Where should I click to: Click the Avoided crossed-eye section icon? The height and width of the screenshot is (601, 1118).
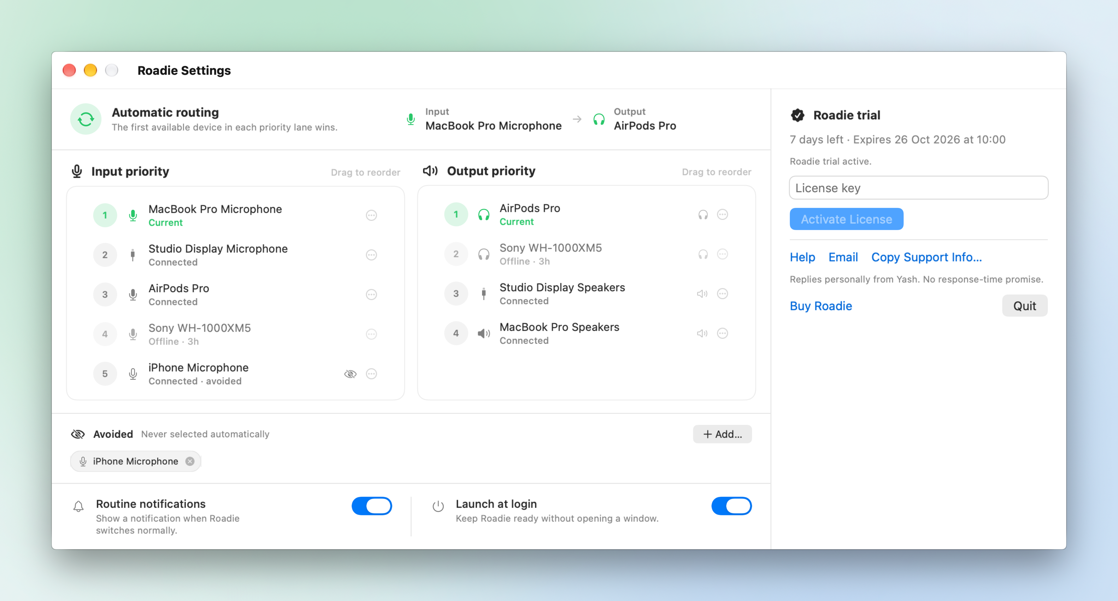pyautogui.click(x=78, y=434)
